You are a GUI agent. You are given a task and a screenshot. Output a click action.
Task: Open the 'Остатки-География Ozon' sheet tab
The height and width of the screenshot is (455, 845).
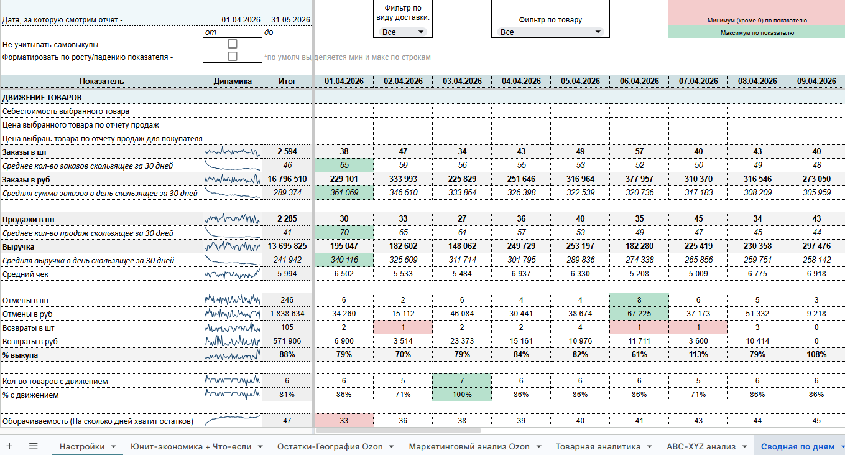coord(330,446)
